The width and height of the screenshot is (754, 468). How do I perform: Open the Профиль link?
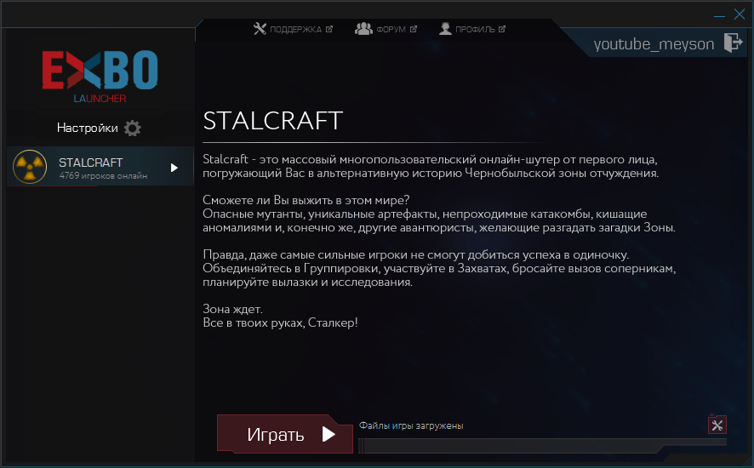[x=472, y=29]
